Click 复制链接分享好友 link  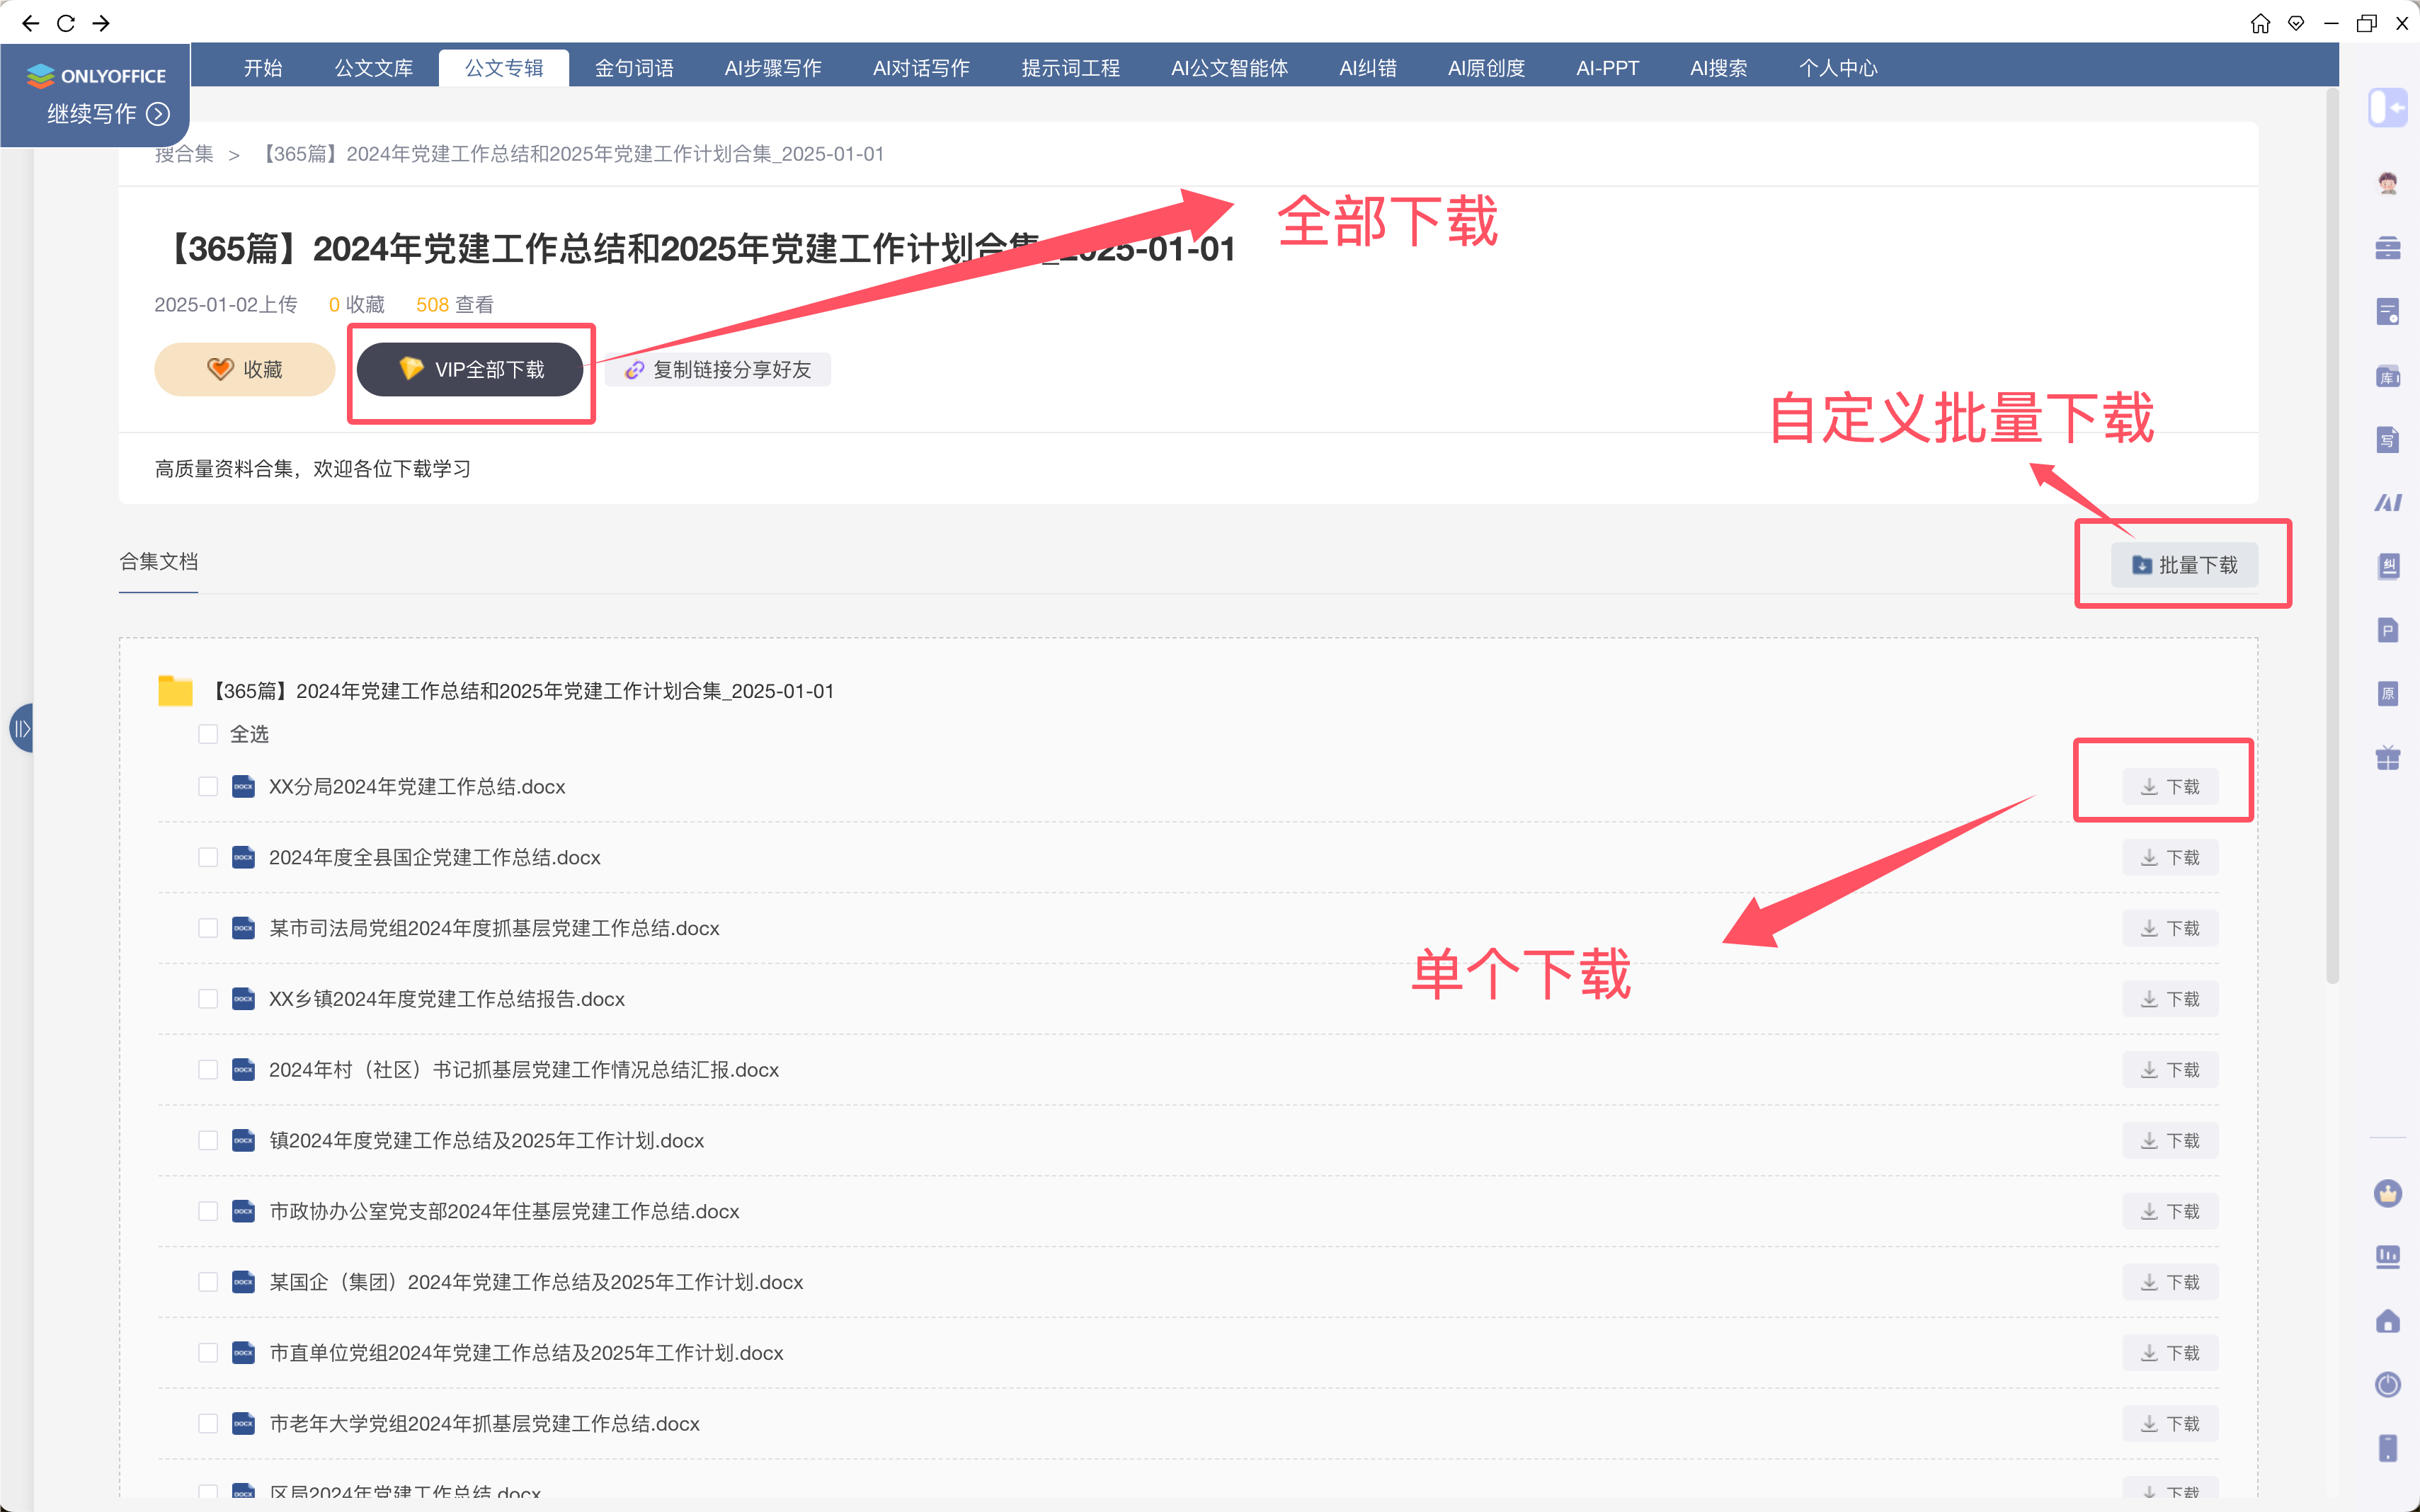(x=717, y=370)
